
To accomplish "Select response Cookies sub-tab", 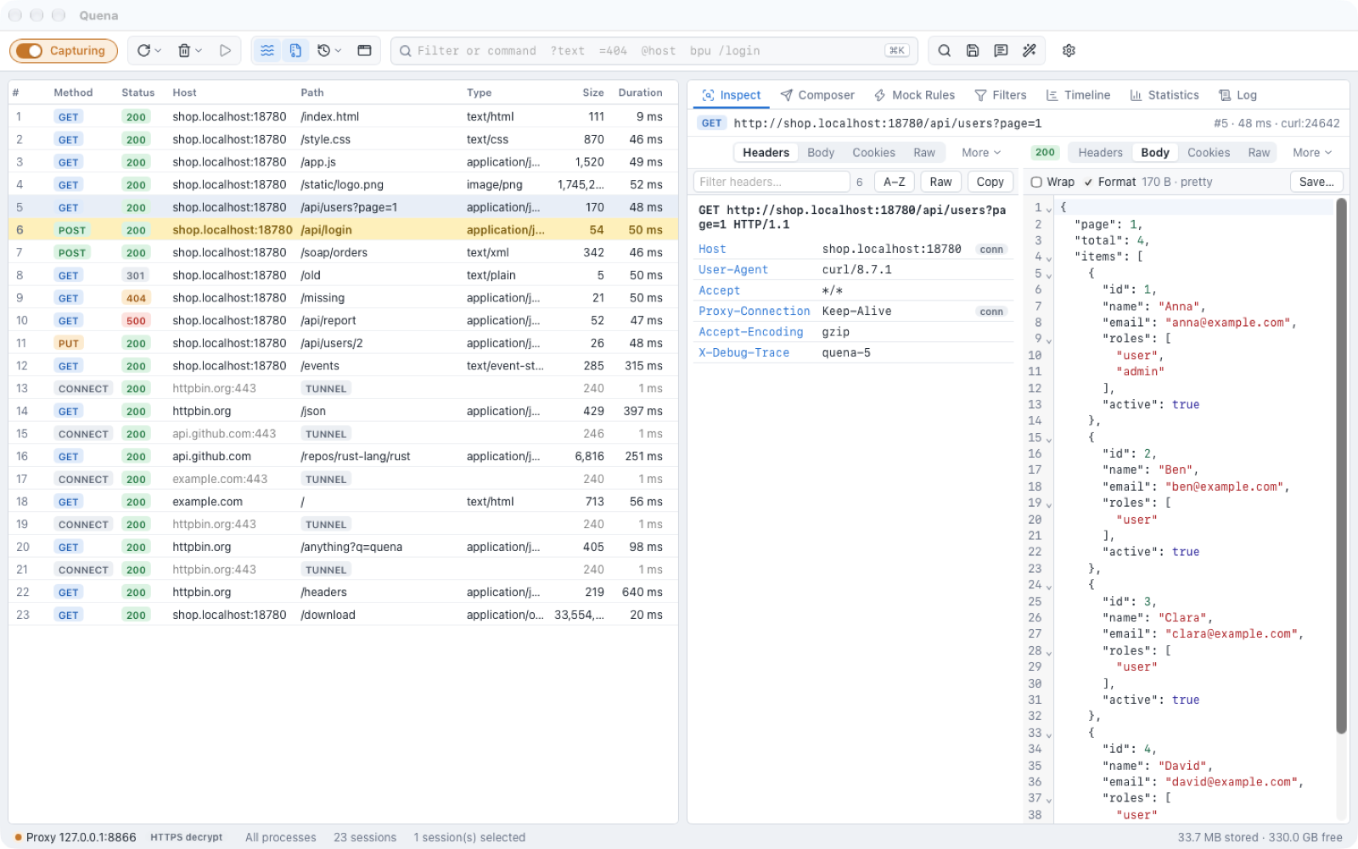I will tap(1209, 153).
